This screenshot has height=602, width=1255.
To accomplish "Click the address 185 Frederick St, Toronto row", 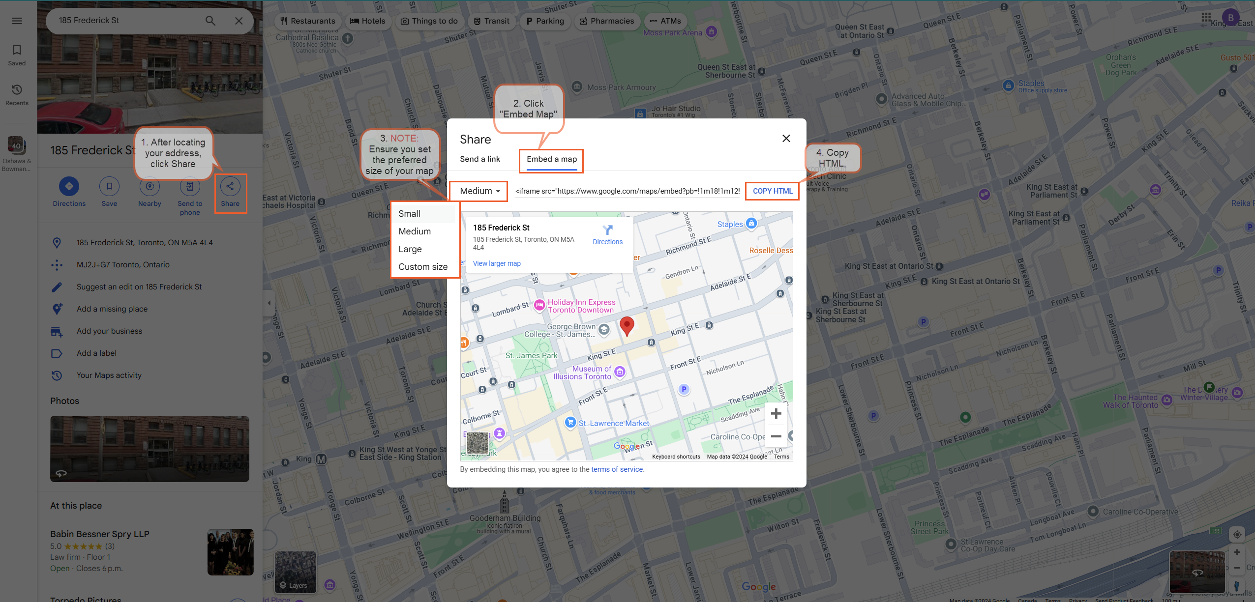I will click(149, 243).
